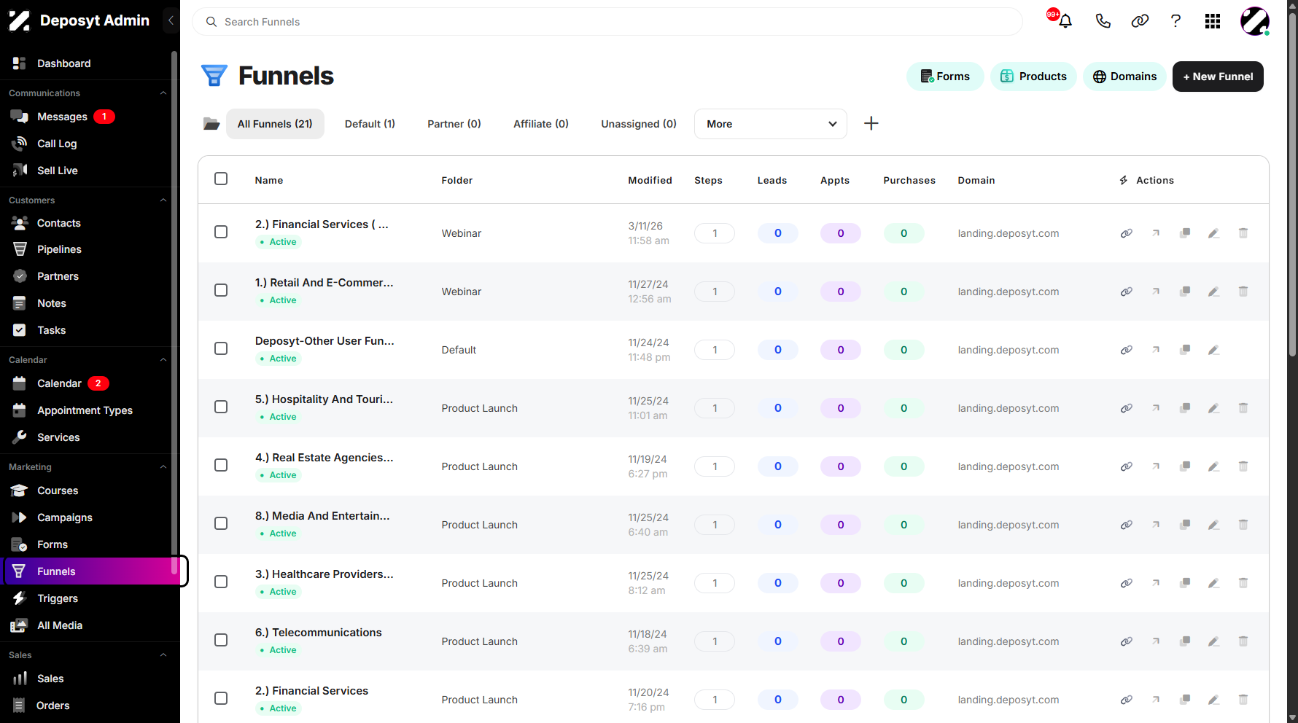Copy link for Healthcare Providers funnel
Image resolution: width=1298 pixels, height=723 pixels.
click(x=1127, y=583)
